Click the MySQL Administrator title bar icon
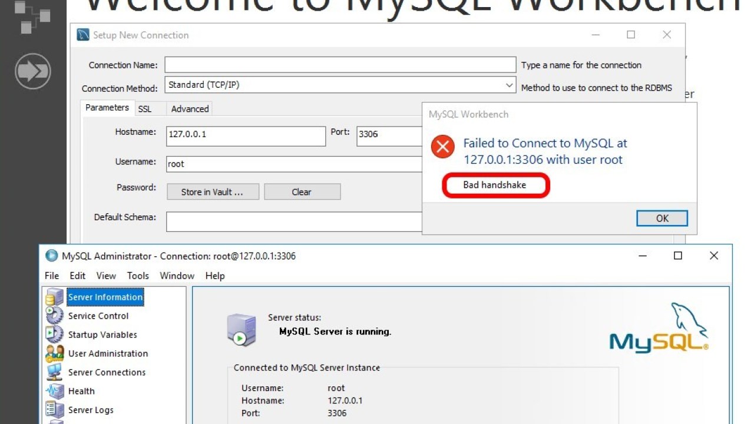This screenshot has width=754, height=424. (52, 256)
